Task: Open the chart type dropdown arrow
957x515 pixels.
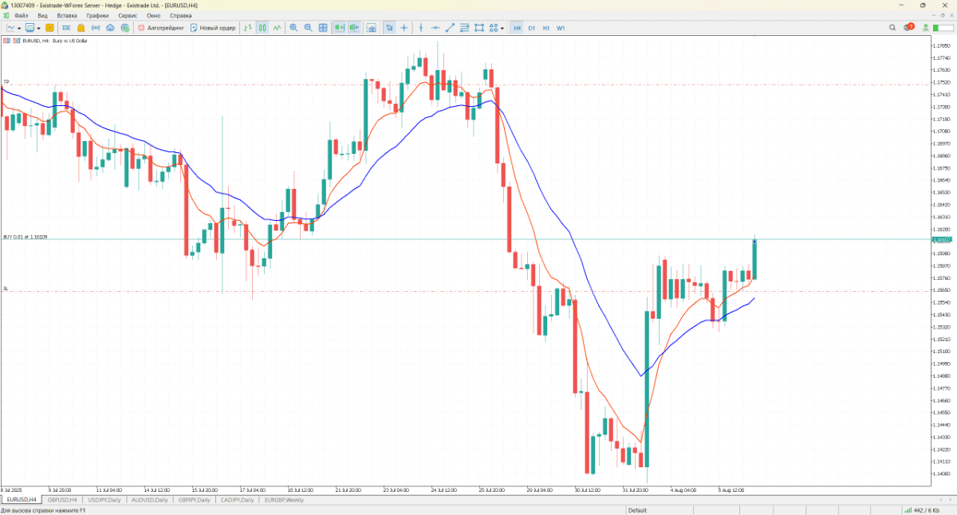Action: click(x=19, y=28)
